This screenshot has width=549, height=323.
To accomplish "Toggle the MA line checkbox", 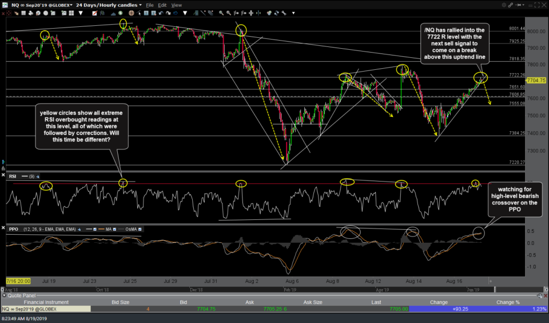I will pyautogui.click(x=114, y=229).
